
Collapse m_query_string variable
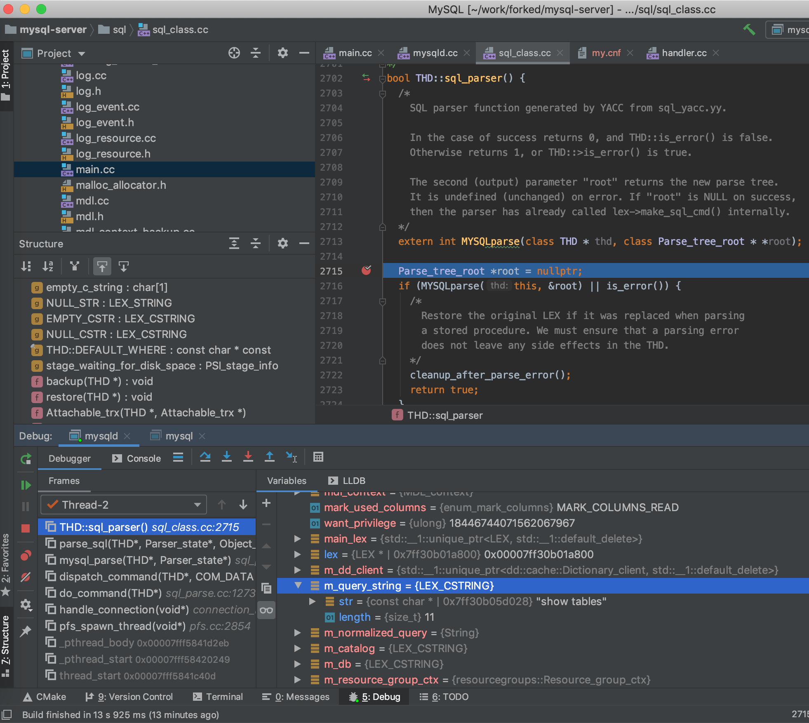[298, 585]
